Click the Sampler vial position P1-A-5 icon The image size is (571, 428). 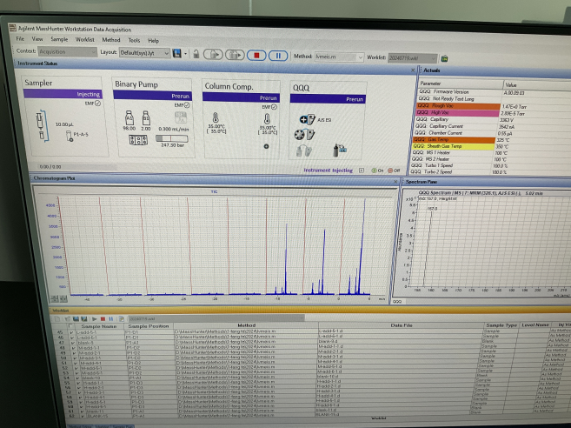pos(69,136)
